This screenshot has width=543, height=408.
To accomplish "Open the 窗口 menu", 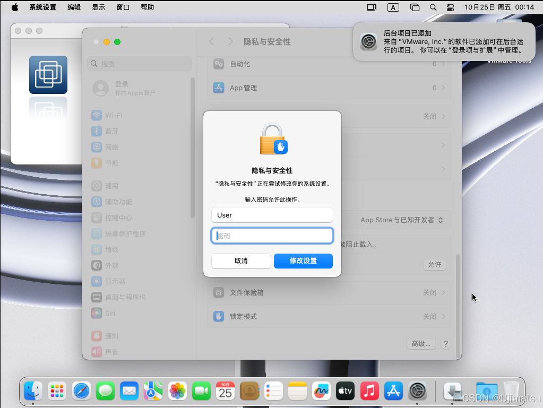I will pyautogui.click(x=123, y=7).
